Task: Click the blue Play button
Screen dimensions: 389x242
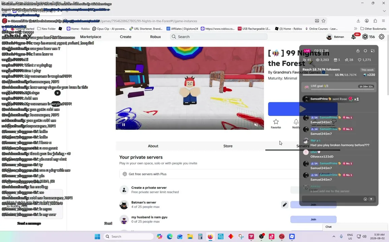Action: coord(303,109)
